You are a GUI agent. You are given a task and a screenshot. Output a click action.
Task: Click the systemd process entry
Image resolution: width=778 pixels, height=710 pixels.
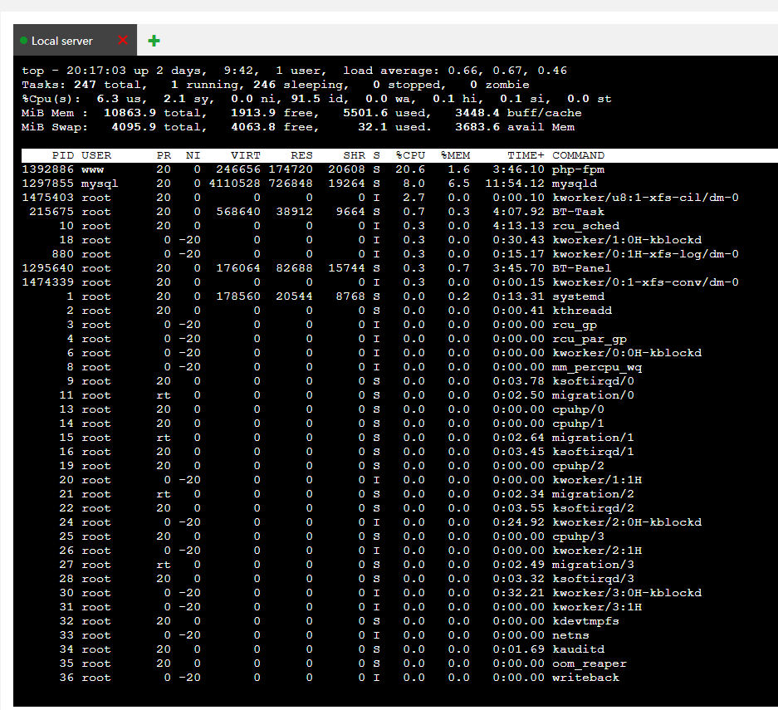click(578, 296)
